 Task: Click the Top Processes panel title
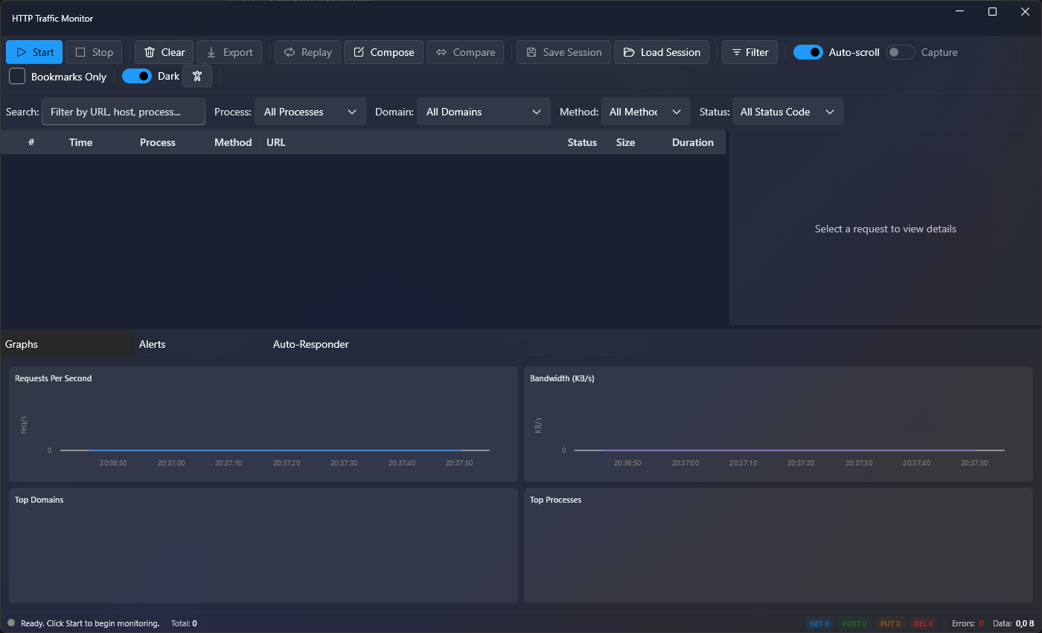(x=555, y=500)
